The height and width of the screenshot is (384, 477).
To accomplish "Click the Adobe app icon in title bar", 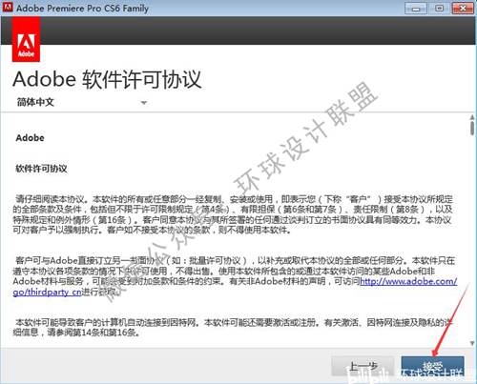I will click(x=8, y=7).
